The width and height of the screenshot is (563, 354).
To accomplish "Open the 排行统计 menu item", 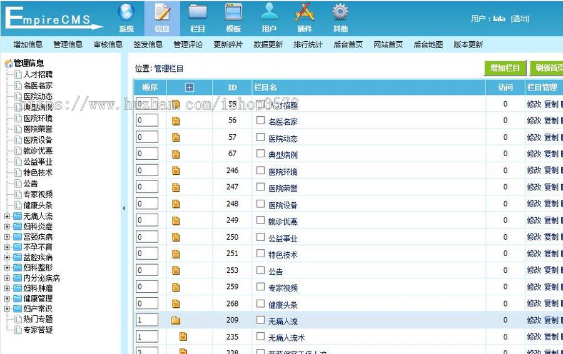I will pos(308,45).
